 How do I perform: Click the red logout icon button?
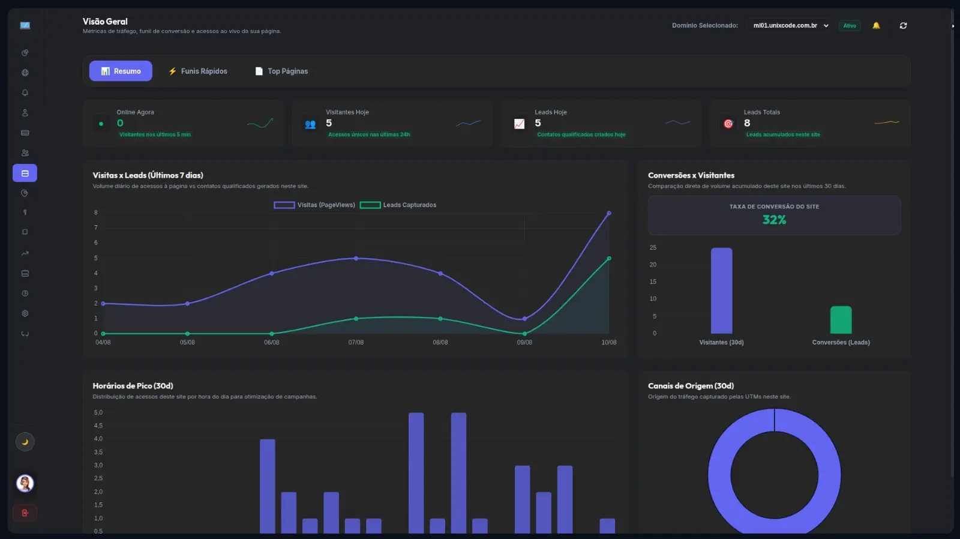coord(25,513)
